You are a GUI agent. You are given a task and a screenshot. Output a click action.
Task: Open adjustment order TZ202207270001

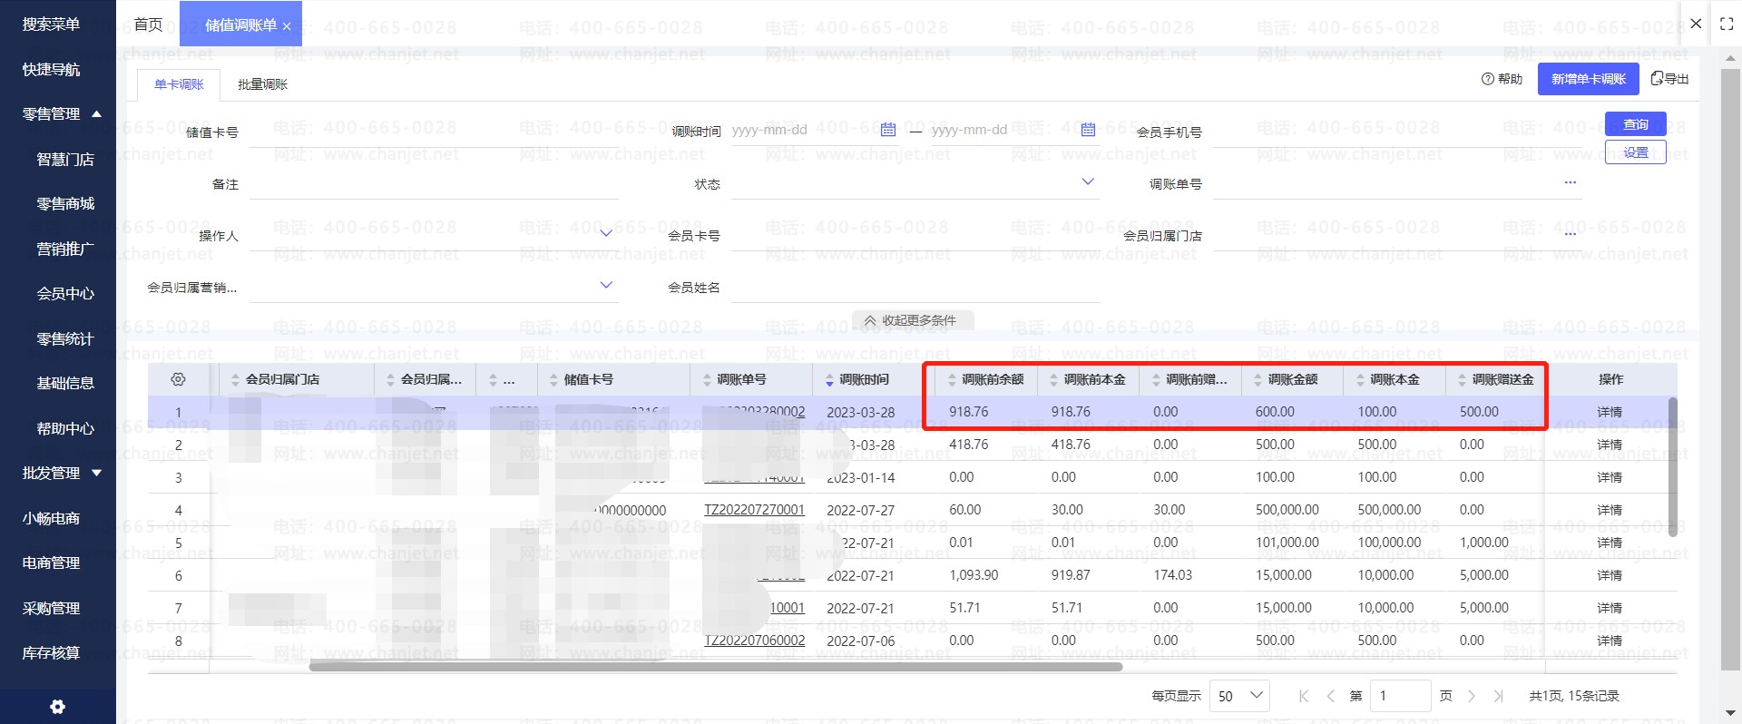coord(755,510)
